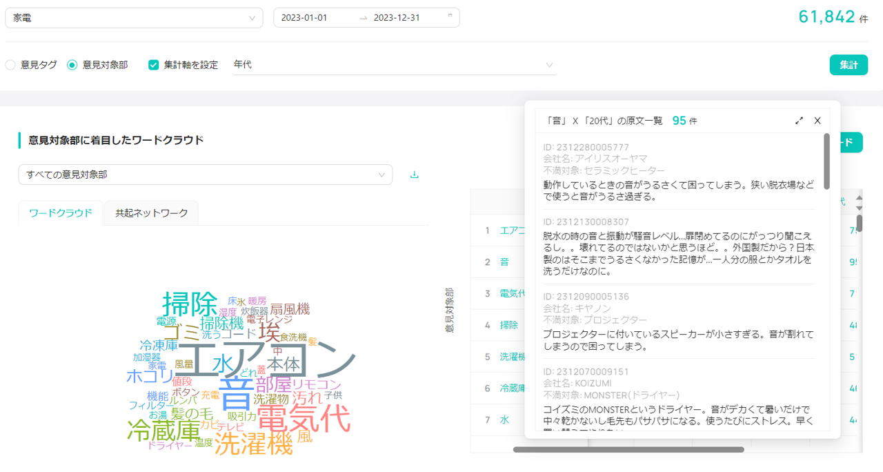
Task: Click the word 扇風機 in the cloud
Action: coord(290,308)
